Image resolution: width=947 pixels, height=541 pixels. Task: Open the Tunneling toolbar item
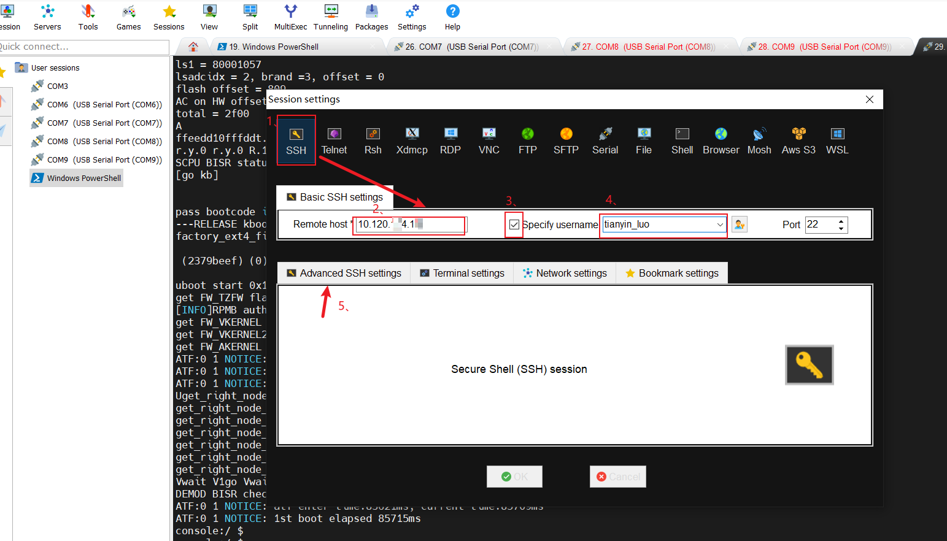point(331,17)
